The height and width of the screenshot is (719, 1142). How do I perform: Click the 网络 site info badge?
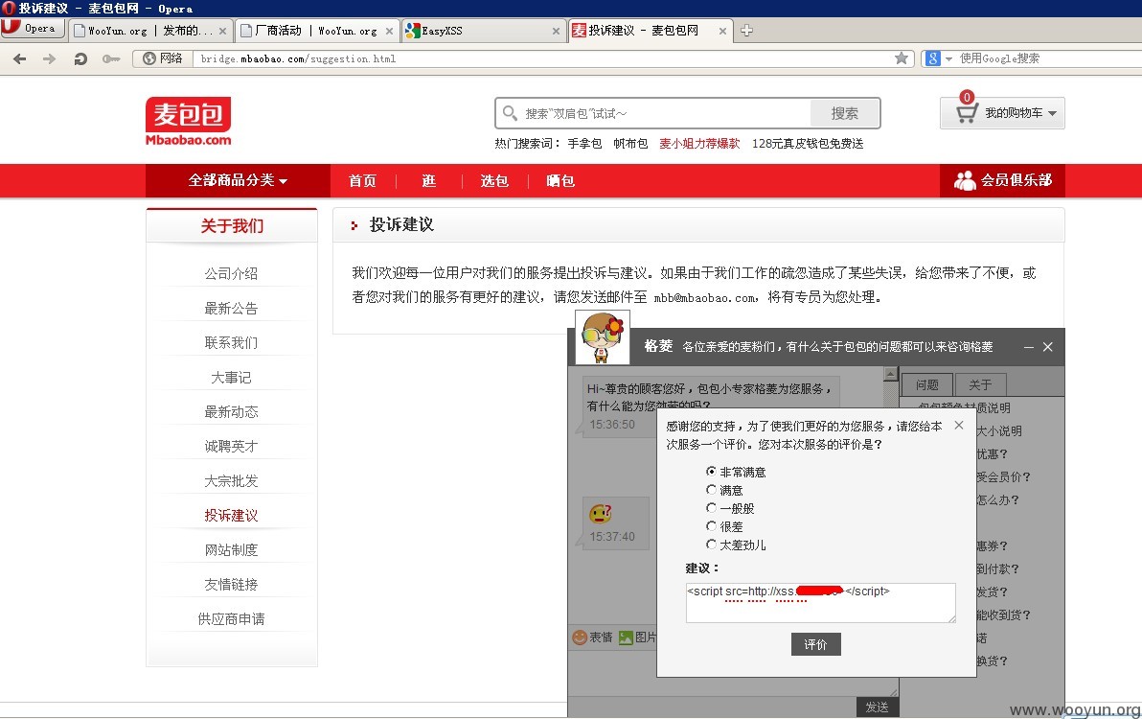pos(163,58)
